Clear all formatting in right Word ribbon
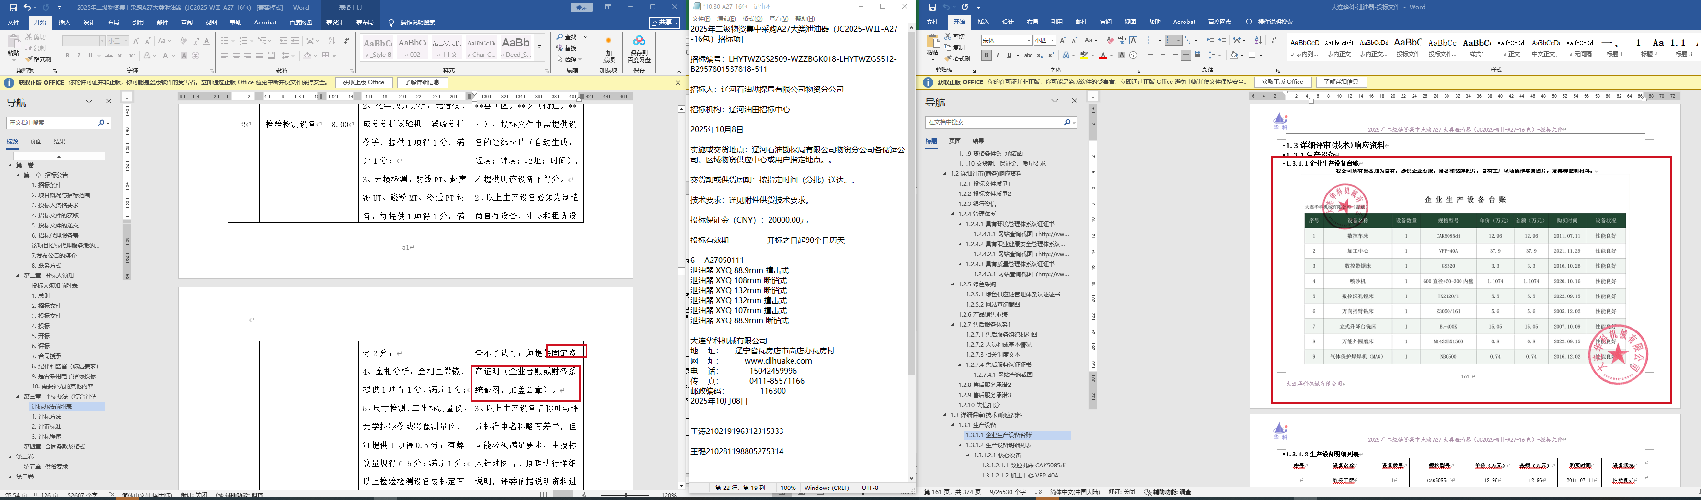 pos(1110,40)
